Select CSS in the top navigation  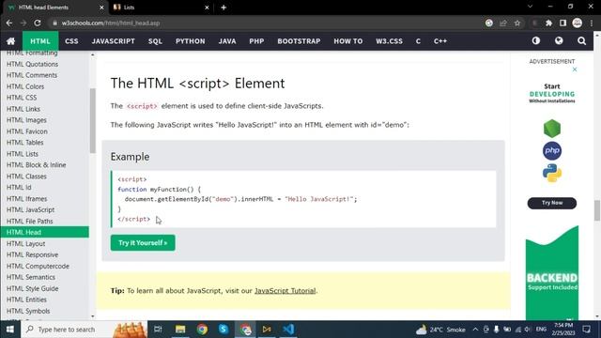point(71,41)
